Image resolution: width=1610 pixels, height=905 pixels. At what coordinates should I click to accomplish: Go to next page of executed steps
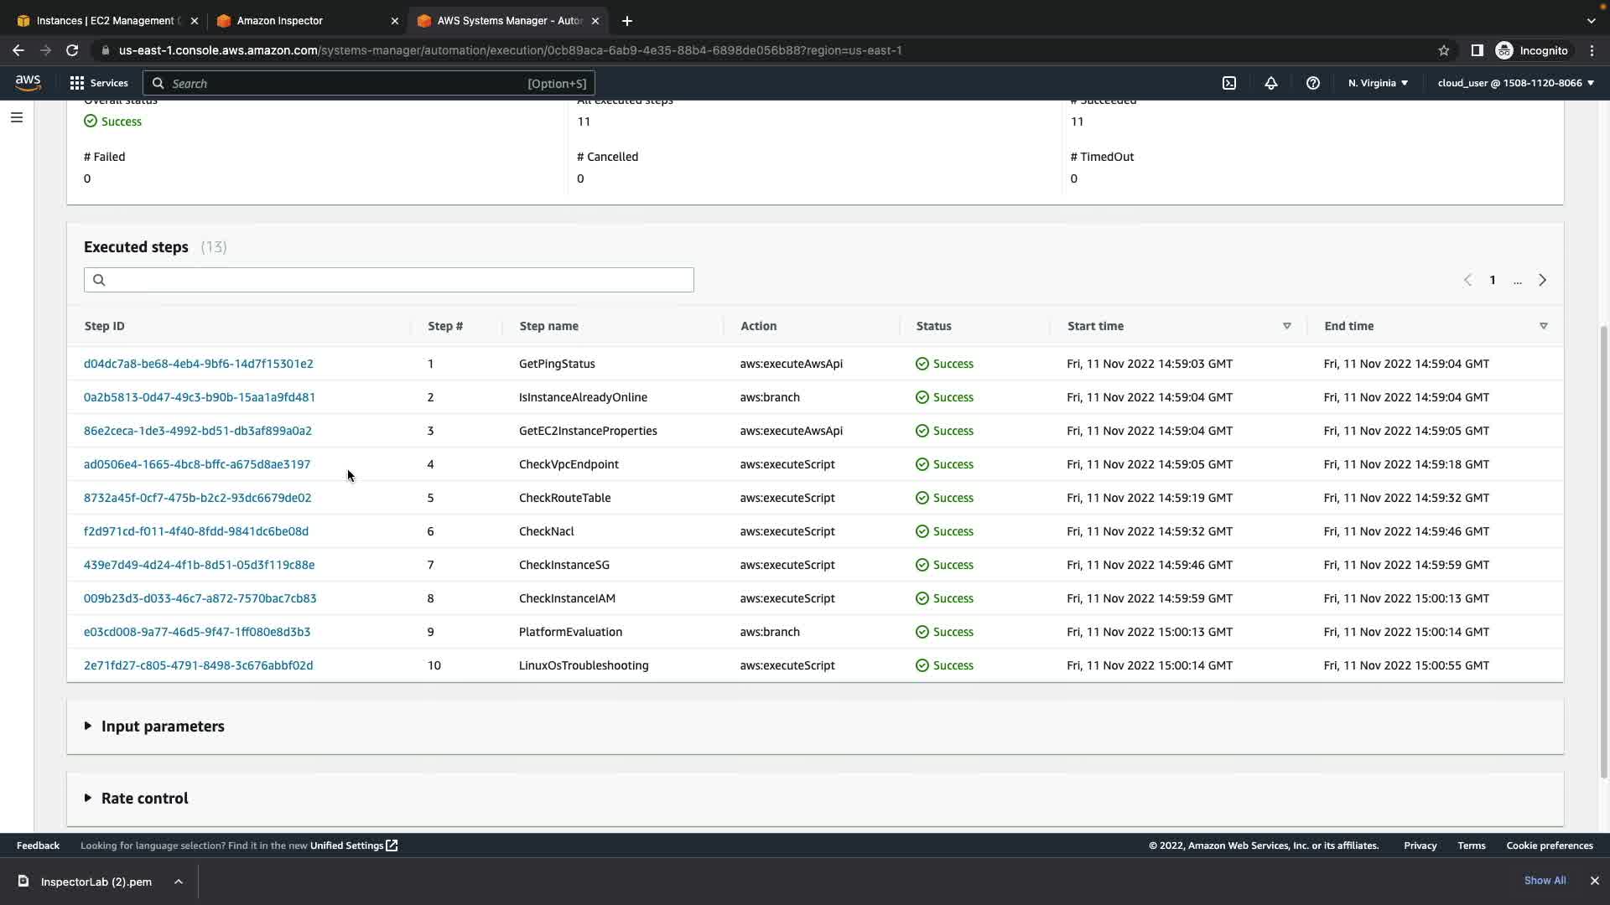click(1542, 280)
